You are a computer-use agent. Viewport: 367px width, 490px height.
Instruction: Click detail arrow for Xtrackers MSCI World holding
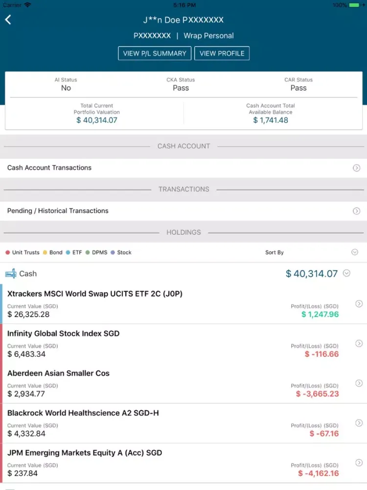click(x=359, y=304)
